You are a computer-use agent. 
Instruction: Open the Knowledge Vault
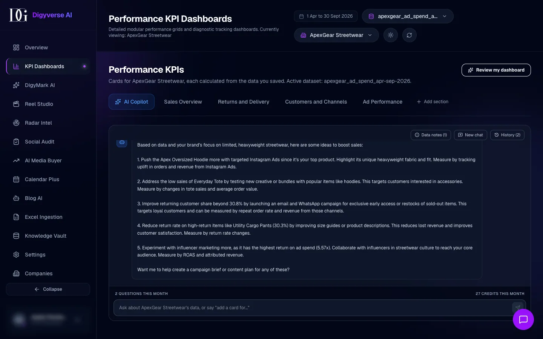(48, 236)
